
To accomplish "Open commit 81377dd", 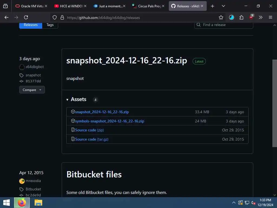I will point(33,81).
